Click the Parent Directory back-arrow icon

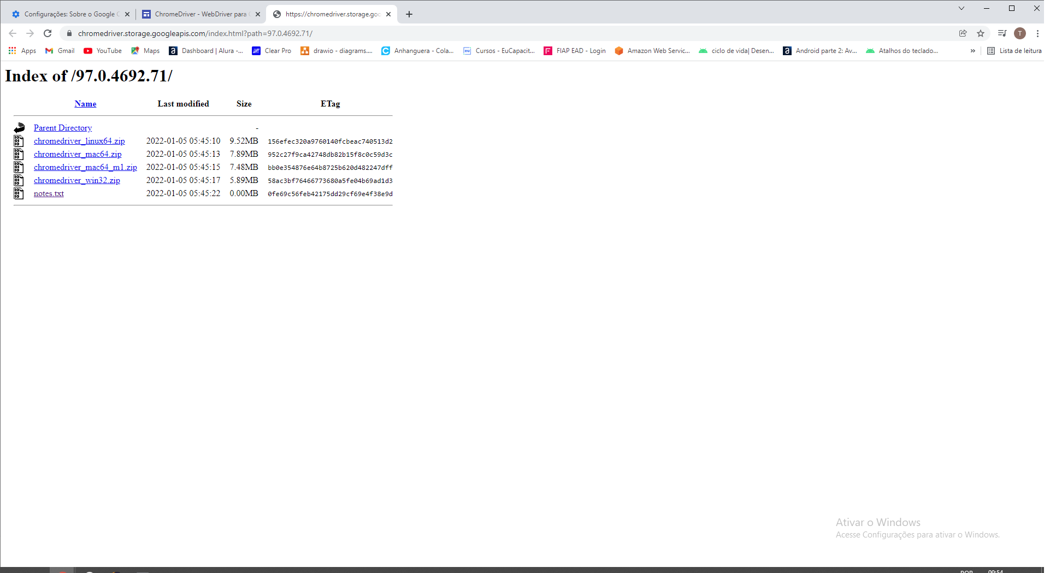[19, 127]
